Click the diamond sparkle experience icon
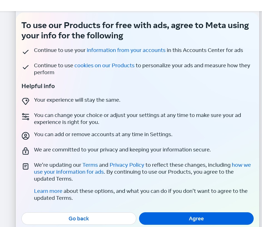The height and width of the screenshot is (227, 262). coord(26,101)
